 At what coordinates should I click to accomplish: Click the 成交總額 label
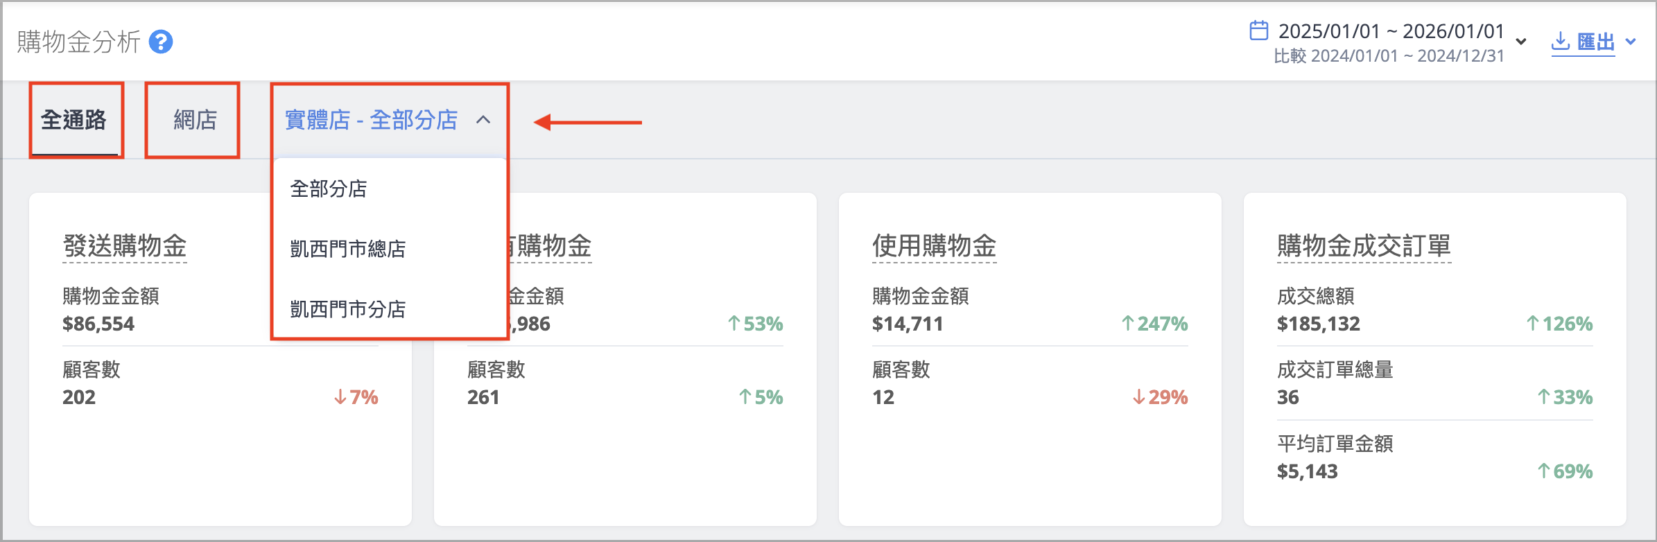click(x=1316, y=296)
